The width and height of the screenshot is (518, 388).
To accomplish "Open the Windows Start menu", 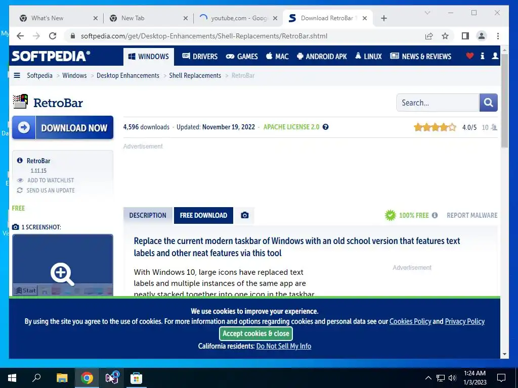I will tap(12, 378).
